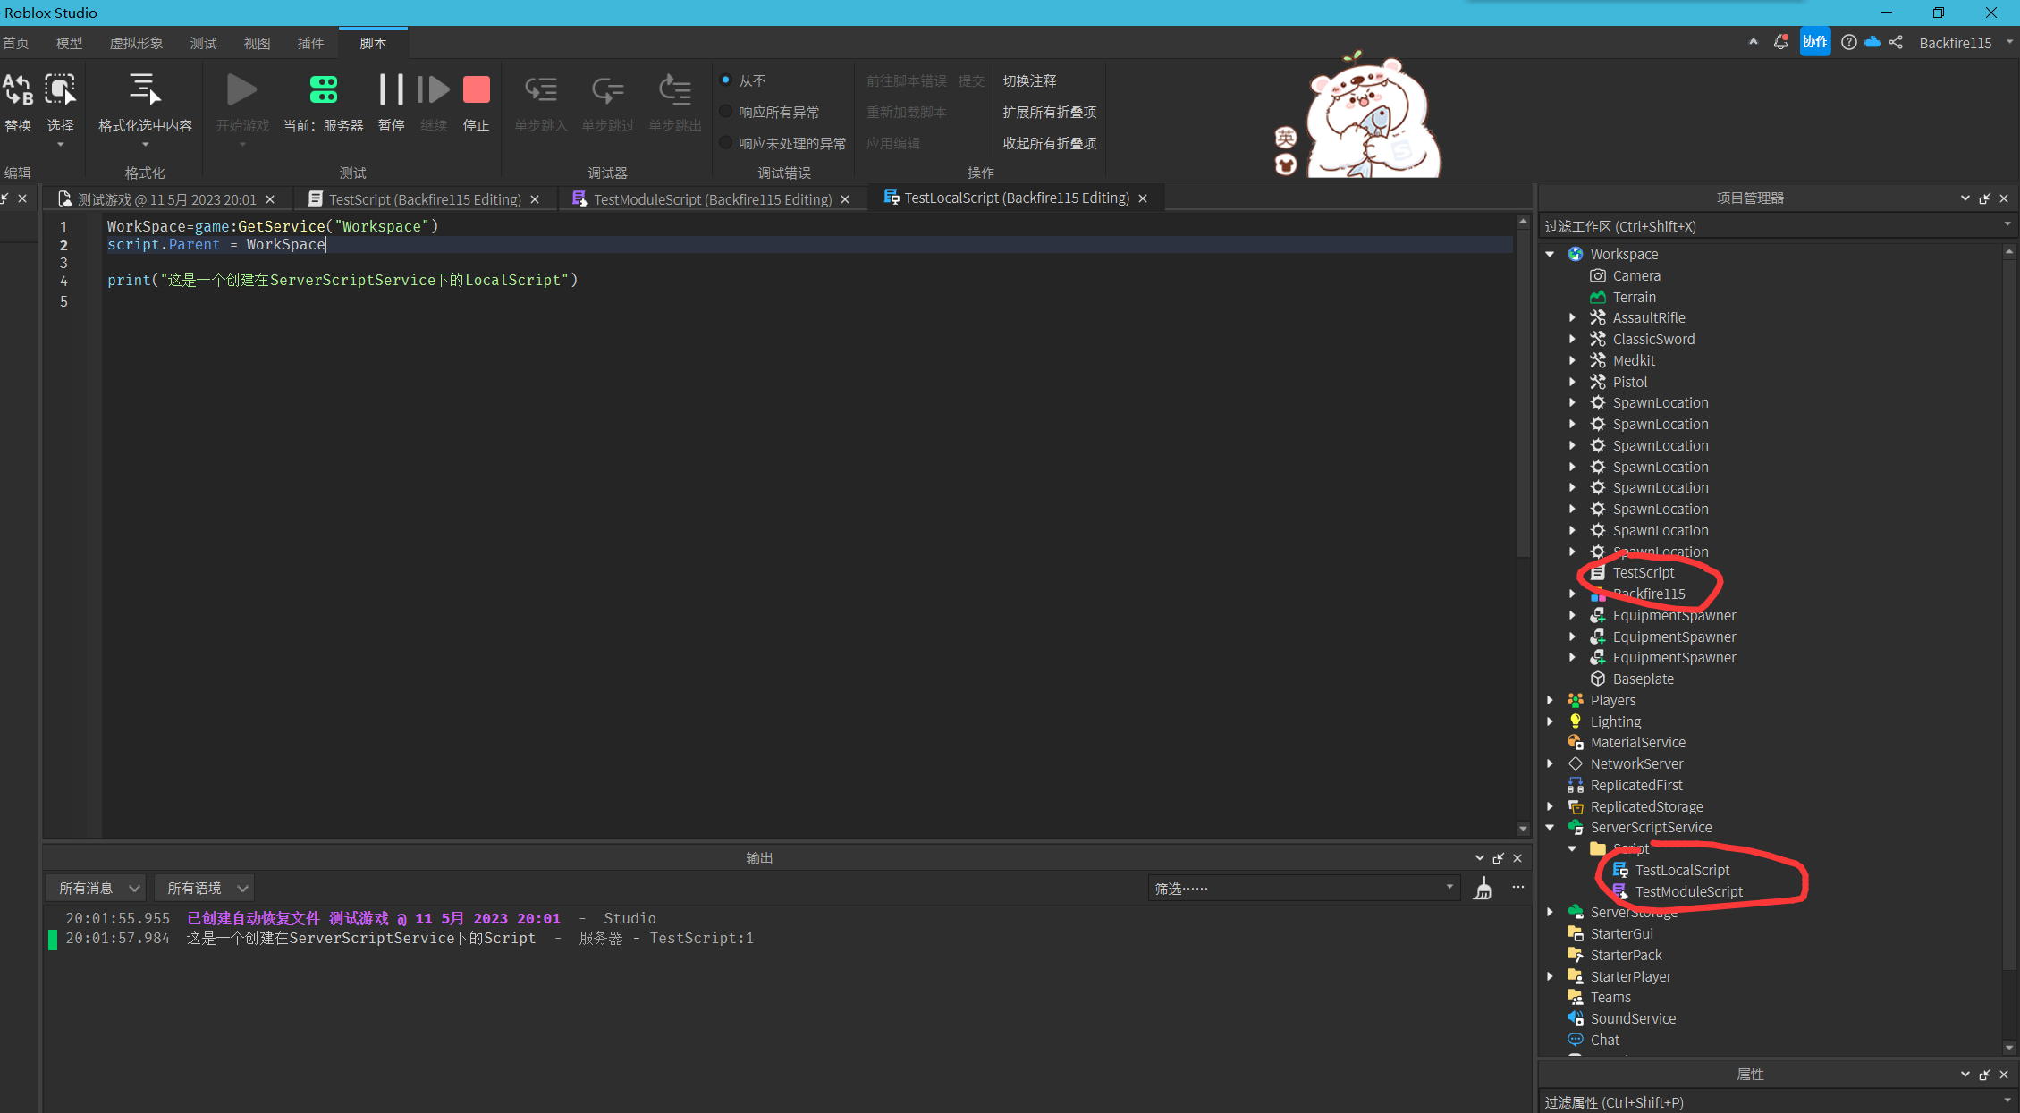Open the Avatar (虚拟形象) ribbon tab
Screen dimensions: 2020x1113
coord(136,43)
